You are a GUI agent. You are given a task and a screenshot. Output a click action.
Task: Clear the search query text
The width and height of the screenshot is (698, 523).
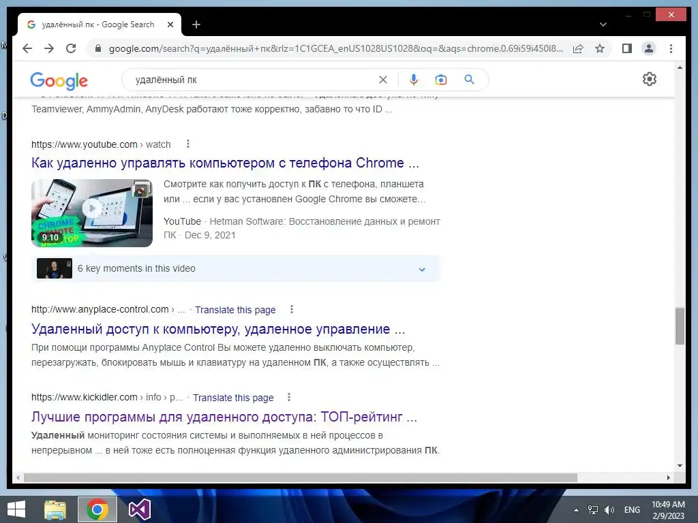click(x=383, y=80)
